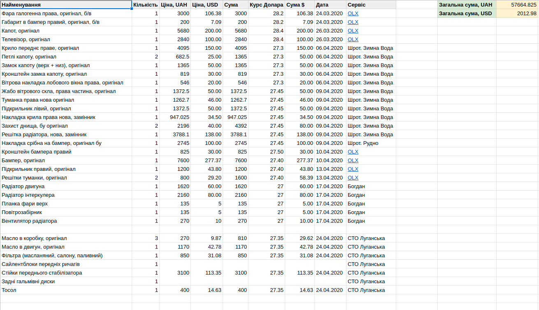Viewport: 539px width, 310px height.
Task: Select the Ціна, USD header cell
Action: 207,5
